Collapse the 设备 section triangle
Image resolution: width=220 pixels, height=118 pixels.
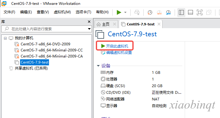98,66
